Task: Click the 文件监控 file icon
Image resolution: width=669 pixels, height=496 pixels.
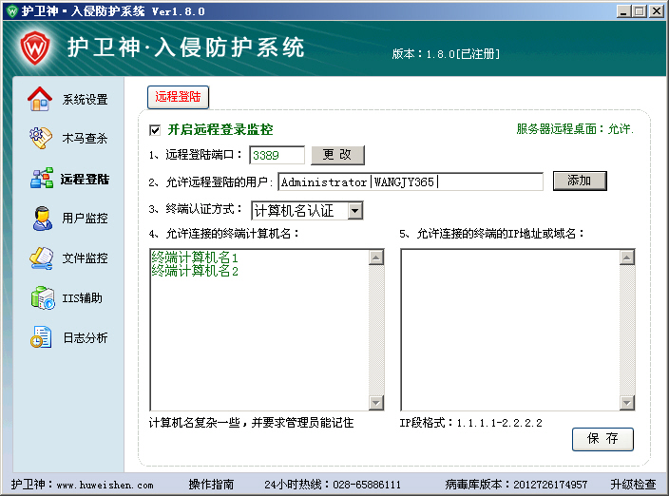Action: click(40, 258)
